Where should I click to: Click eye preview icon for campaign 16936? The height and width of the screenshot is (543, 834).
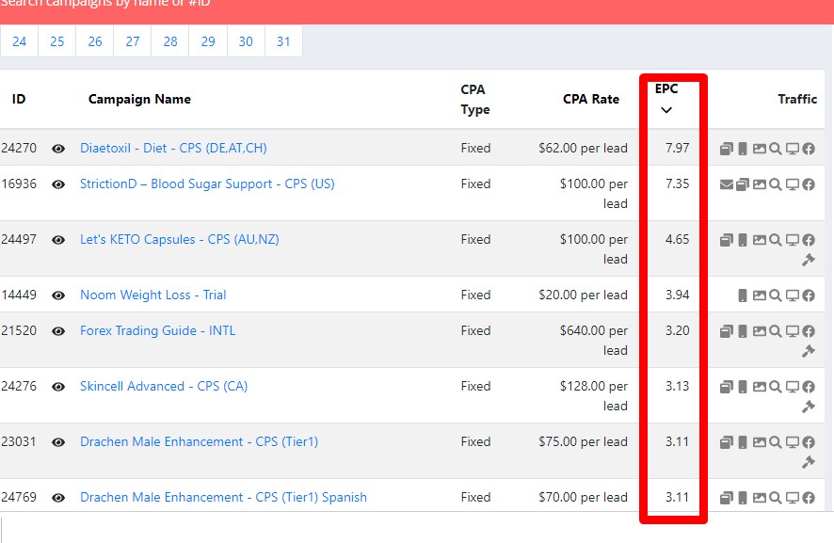click(58, 184)
